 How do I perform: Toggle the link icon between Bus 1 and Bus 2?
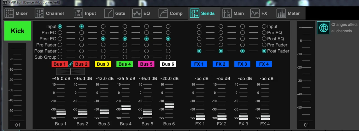click(x=70, y=64)
